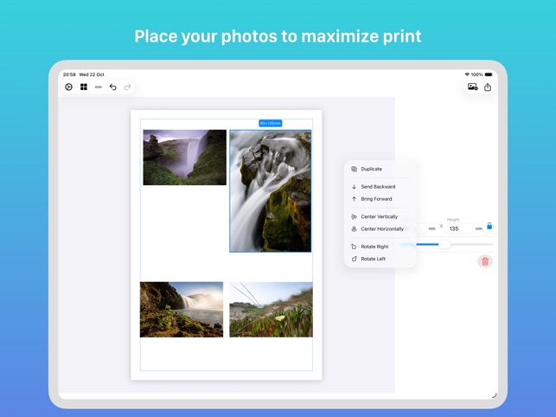Toggle the blue aspect ratio lock
Screen dimensions: 556x417
(x=489, y=227)
